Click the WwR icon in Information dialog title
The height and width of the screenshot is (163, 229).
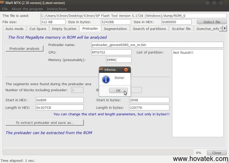click(x=101, y=70)
